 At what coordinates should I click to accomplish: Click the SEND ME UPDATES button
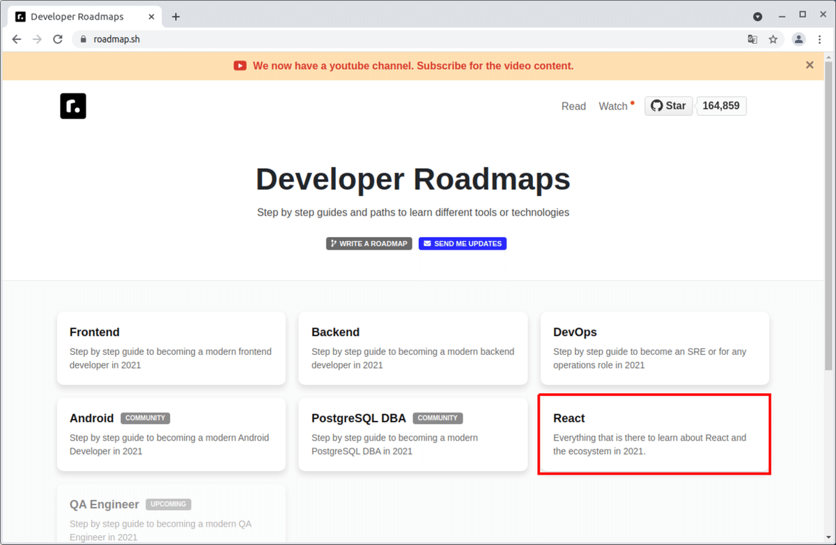pyautogui.click(x=462, y=243)
